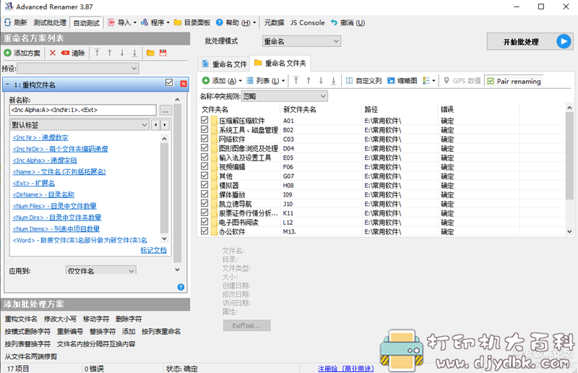The height and width of the screenshot is (373, 578).
Task: Click the next tag group arrow
Action: 165,125
